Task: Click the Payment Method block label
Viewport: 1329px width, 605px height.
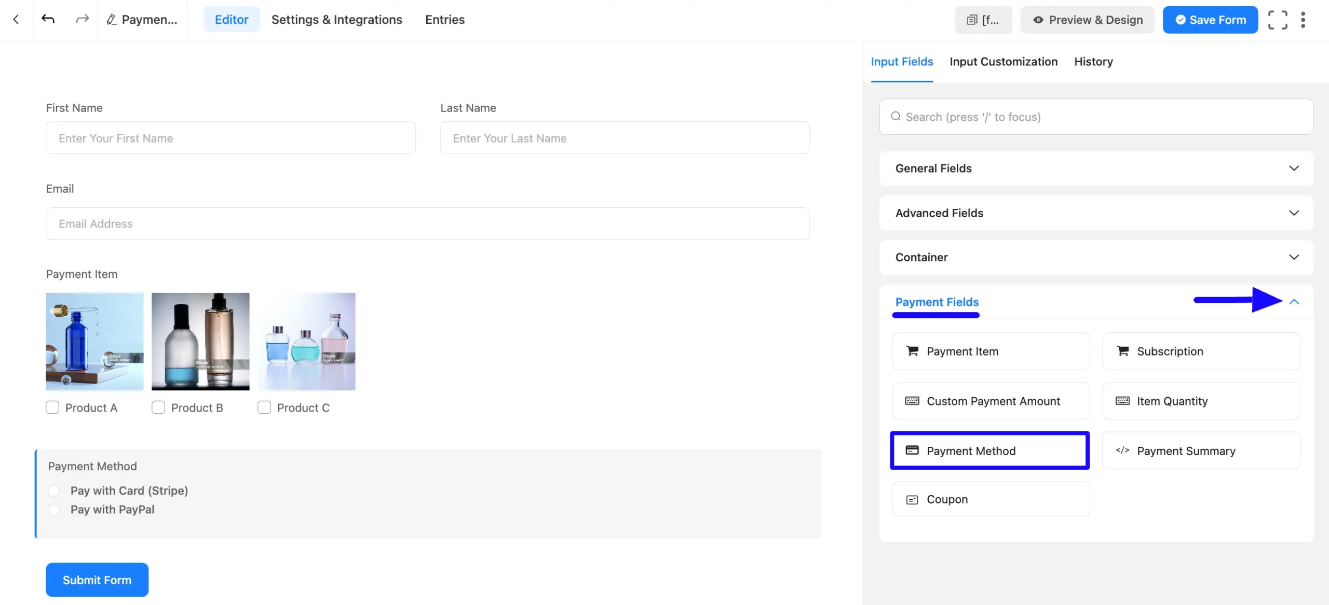Action: 92,466
